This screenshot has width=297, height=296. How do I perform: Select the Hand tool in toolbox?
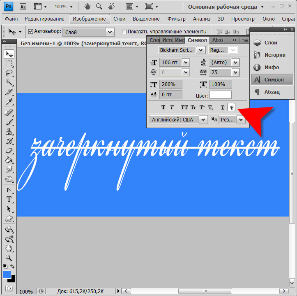[9, 248]
